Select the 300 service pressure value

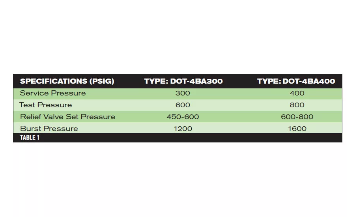[183, 93]
